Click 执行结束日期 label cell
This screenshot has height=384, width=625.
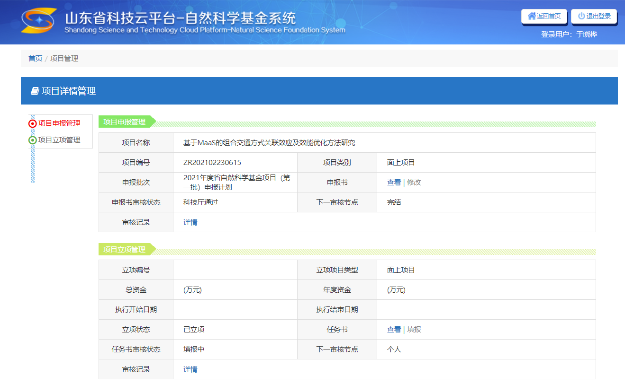pyautogui.click(x=337, y=310)
